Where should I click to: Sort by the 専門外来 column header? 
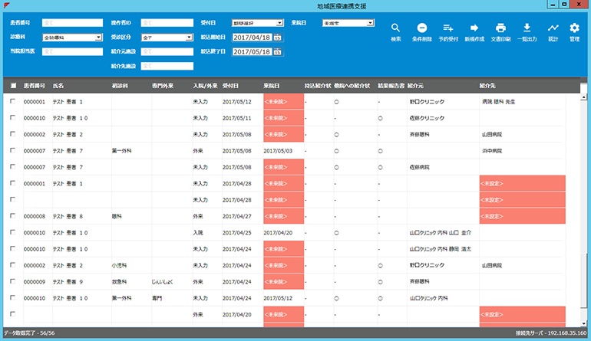click(163, 86)
